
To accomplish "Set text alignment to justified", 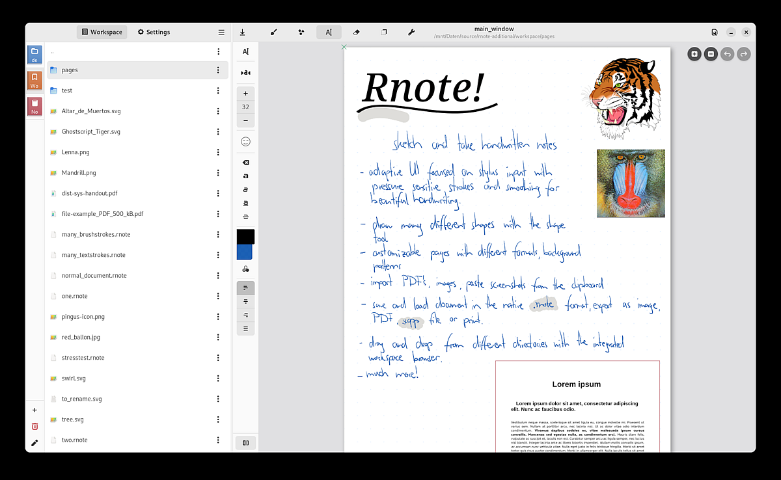I will (245, 328).
